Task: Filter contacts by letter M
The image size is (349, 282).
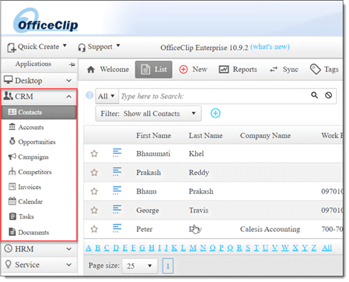Action: pos(193,248)
